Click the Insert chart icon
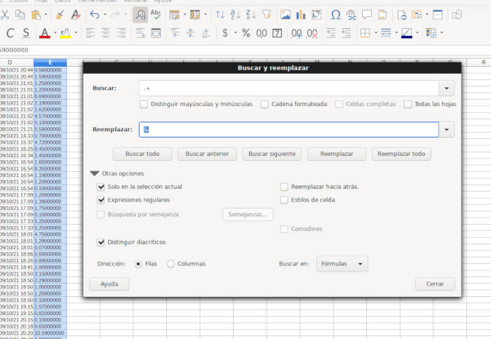 click(301, 15)
